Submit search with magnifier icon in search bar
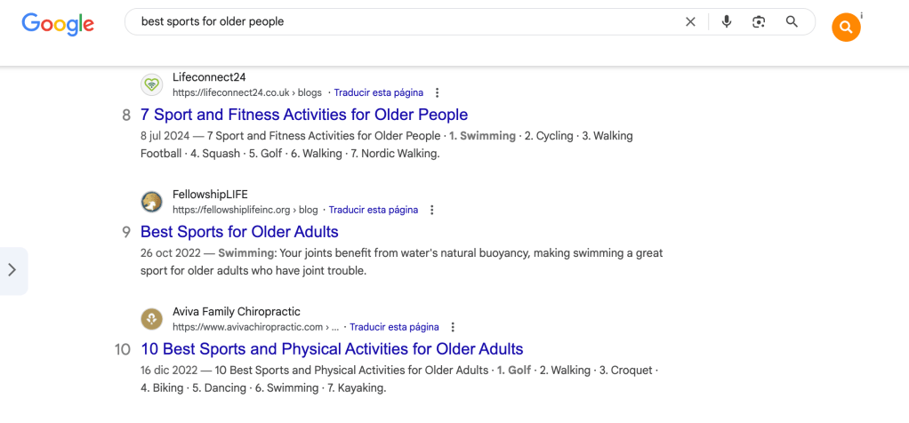 point(792,22)
